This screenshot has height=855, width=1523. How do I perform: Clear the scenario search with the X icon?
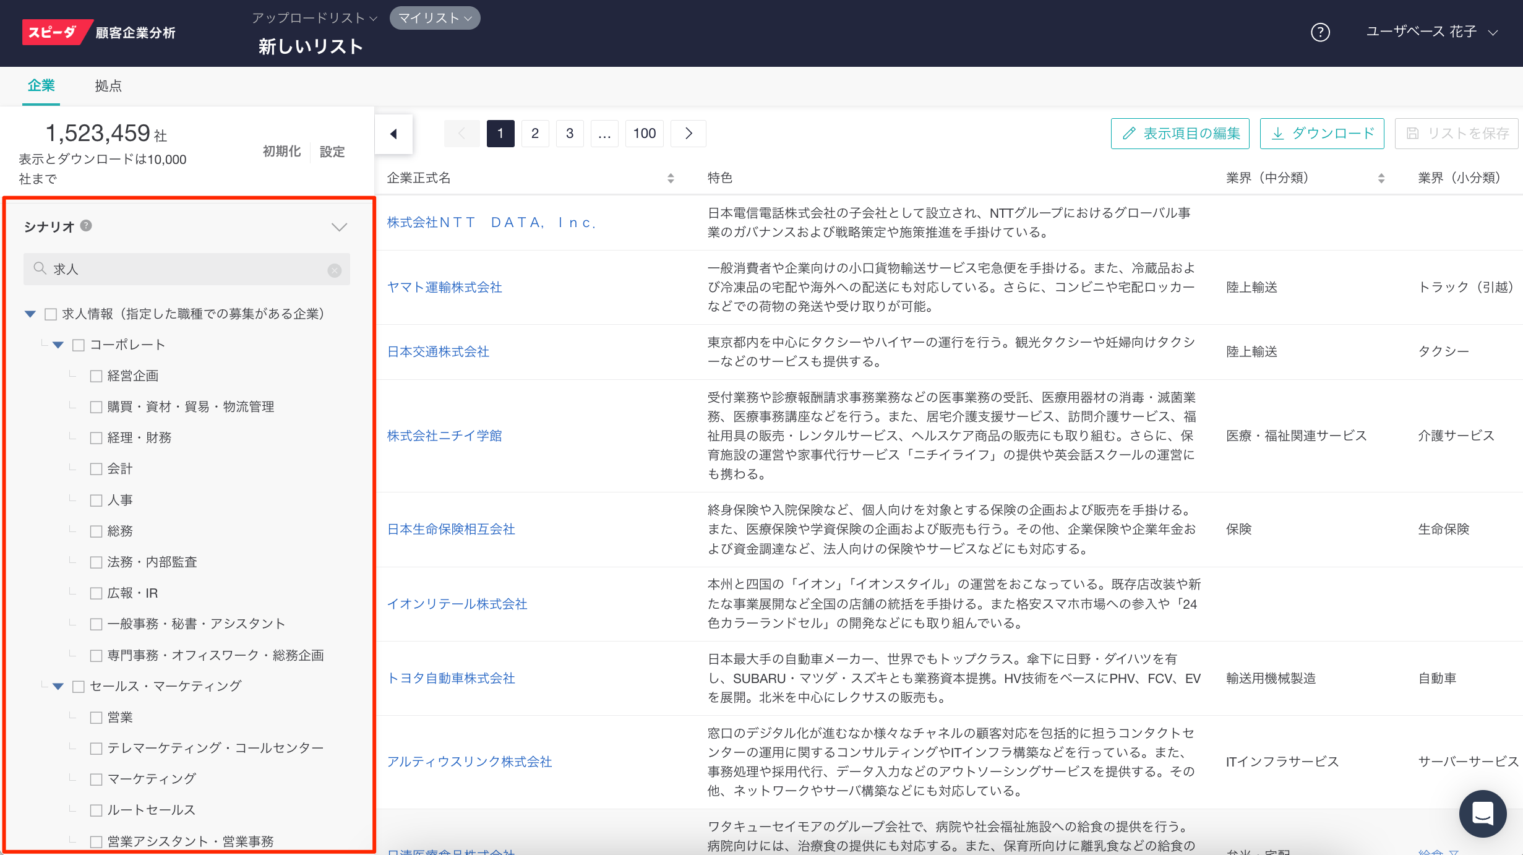point(335,270)
